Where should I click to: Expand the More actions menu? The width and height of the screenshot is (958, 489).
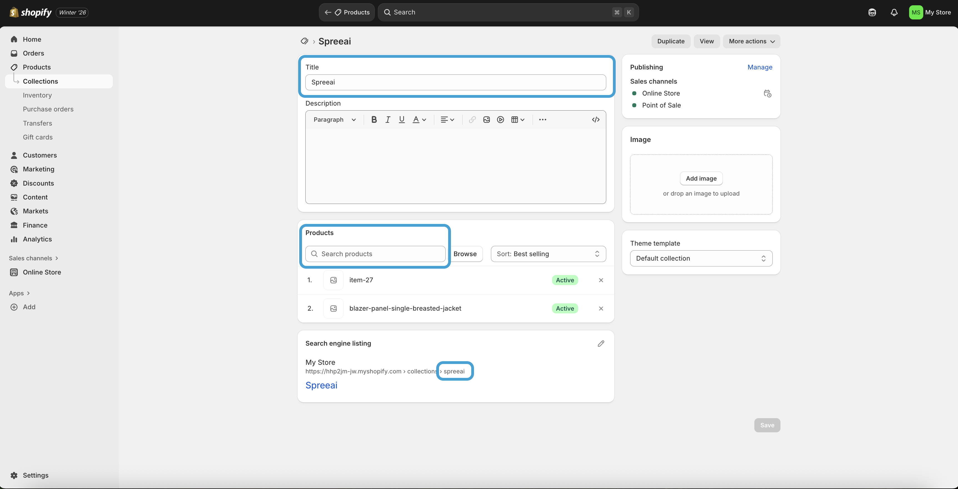751,41
